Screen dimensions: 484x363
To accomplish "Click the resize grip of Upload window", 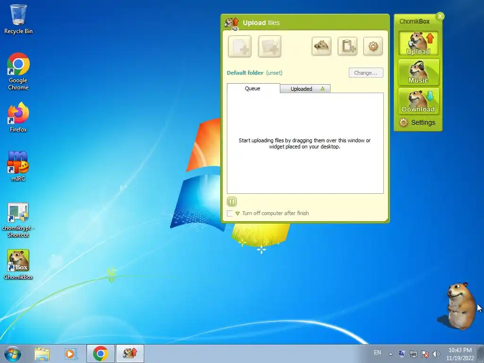I will 386,220.
